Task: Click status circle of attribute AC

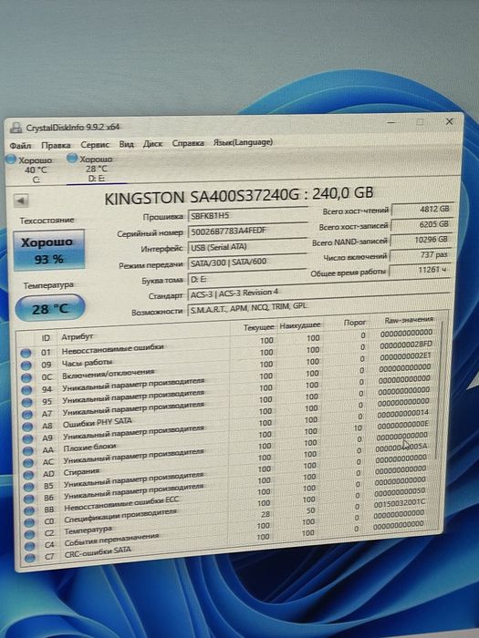Action: (x=28, y=463)
